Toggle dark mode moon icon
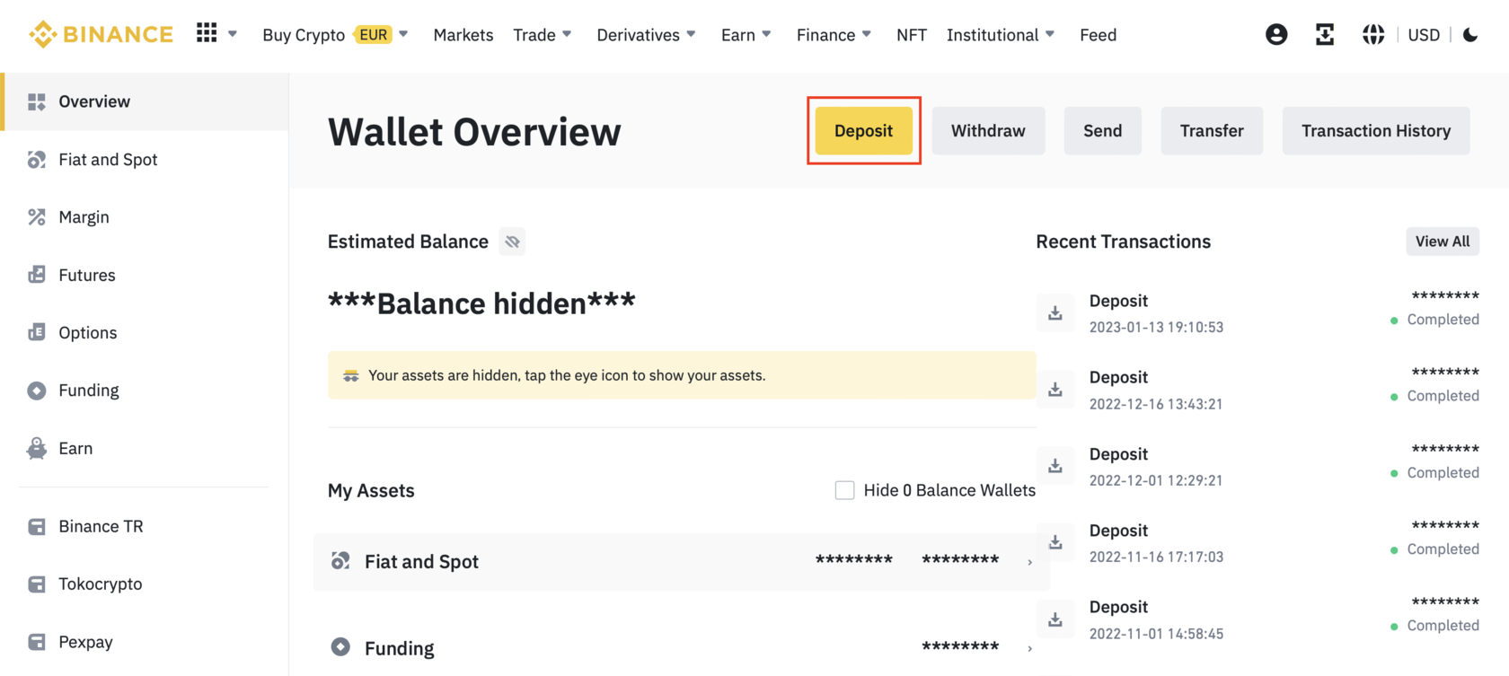The height and width of the screenshot is (676, 1509). click(x=1470, y=34)
